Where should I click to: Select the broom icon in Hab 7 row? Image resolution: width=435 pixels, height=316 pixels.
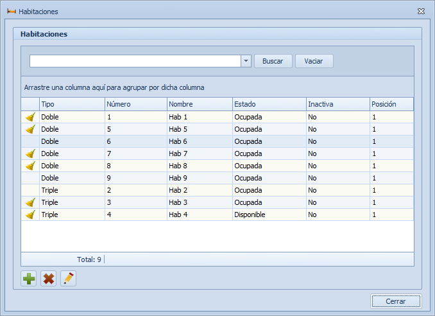(30, 154)
